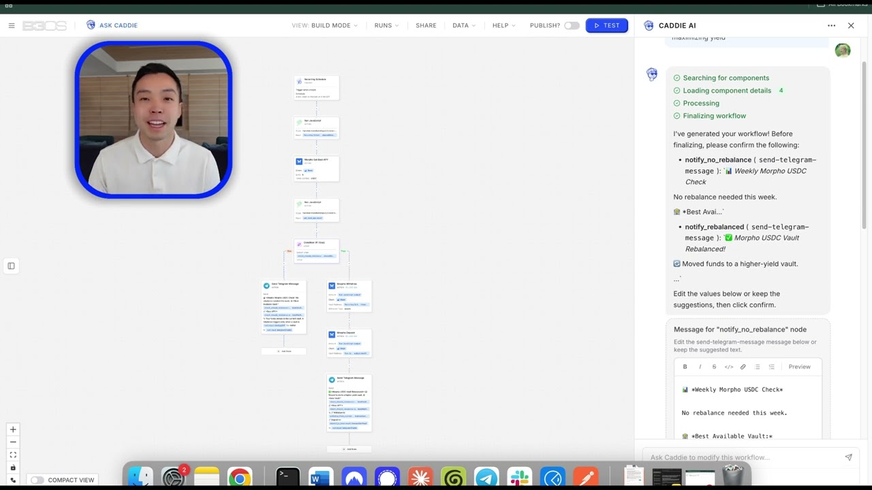Insert a link in message editor
This screenshot has width=872, height=490.
[743, 367]
